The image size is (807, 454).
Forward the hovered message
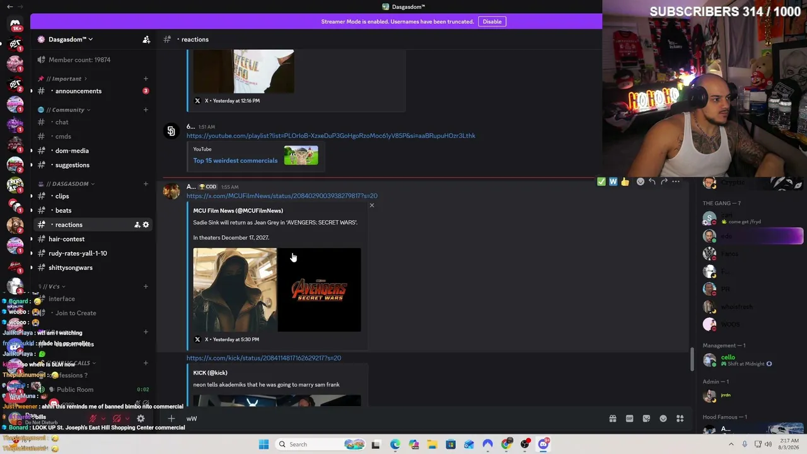[x=664, y=182]
